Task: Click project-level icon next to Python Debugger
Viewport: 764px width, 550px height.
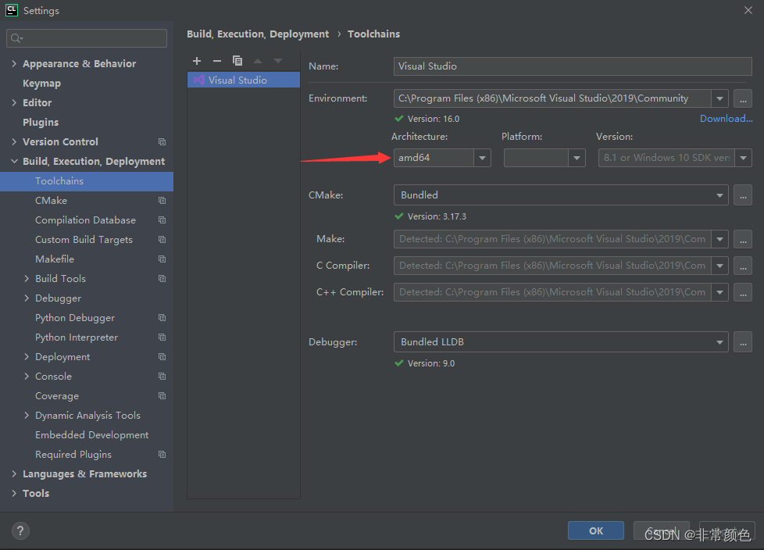Action: 162,318
